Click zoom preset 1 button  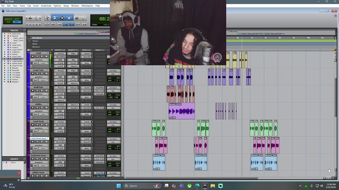point(27,25)
